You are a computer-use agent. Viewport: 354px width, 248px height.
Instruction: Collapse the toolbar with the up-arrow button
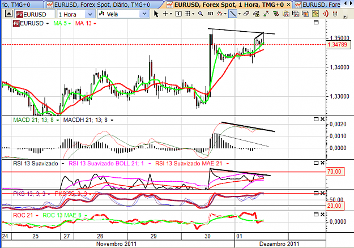point(8,14)
